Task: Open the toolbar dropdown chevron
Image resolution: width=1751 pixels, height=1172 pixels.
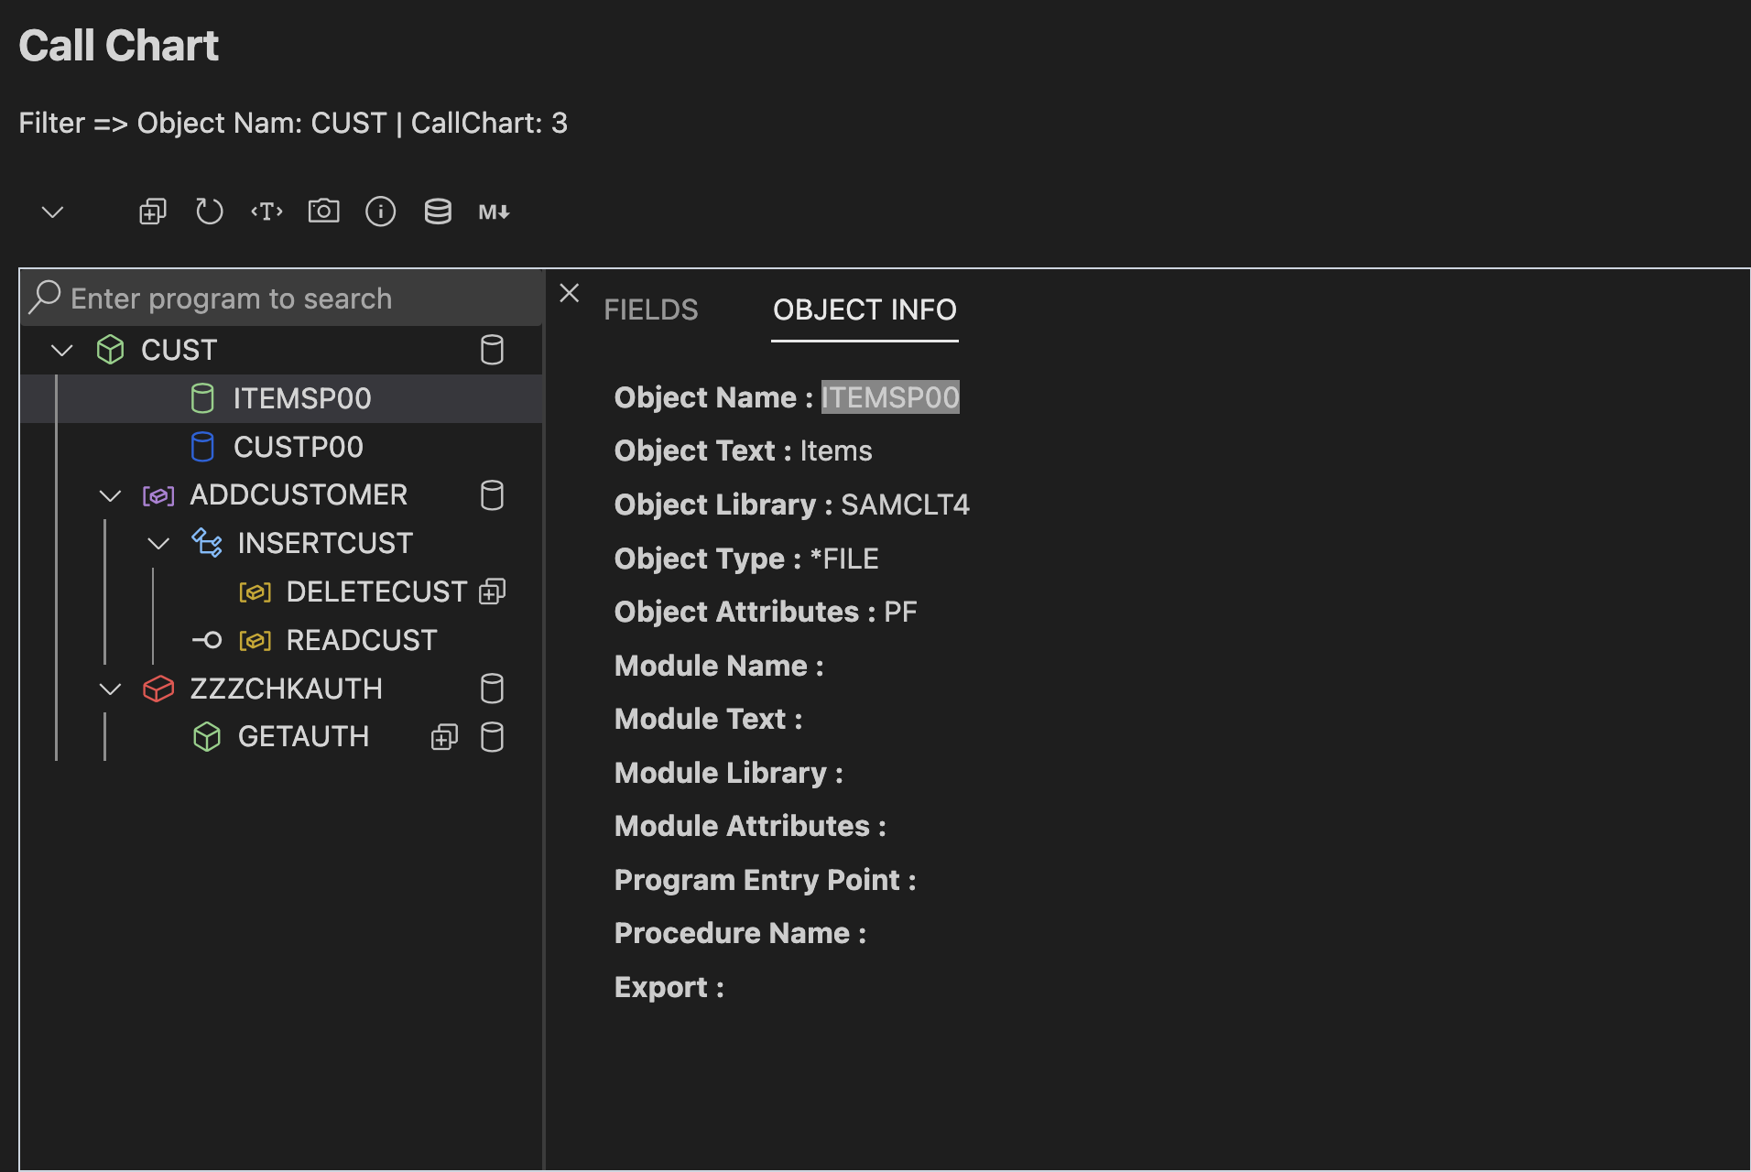Action: pyautogui.click(x=52, y=212)
